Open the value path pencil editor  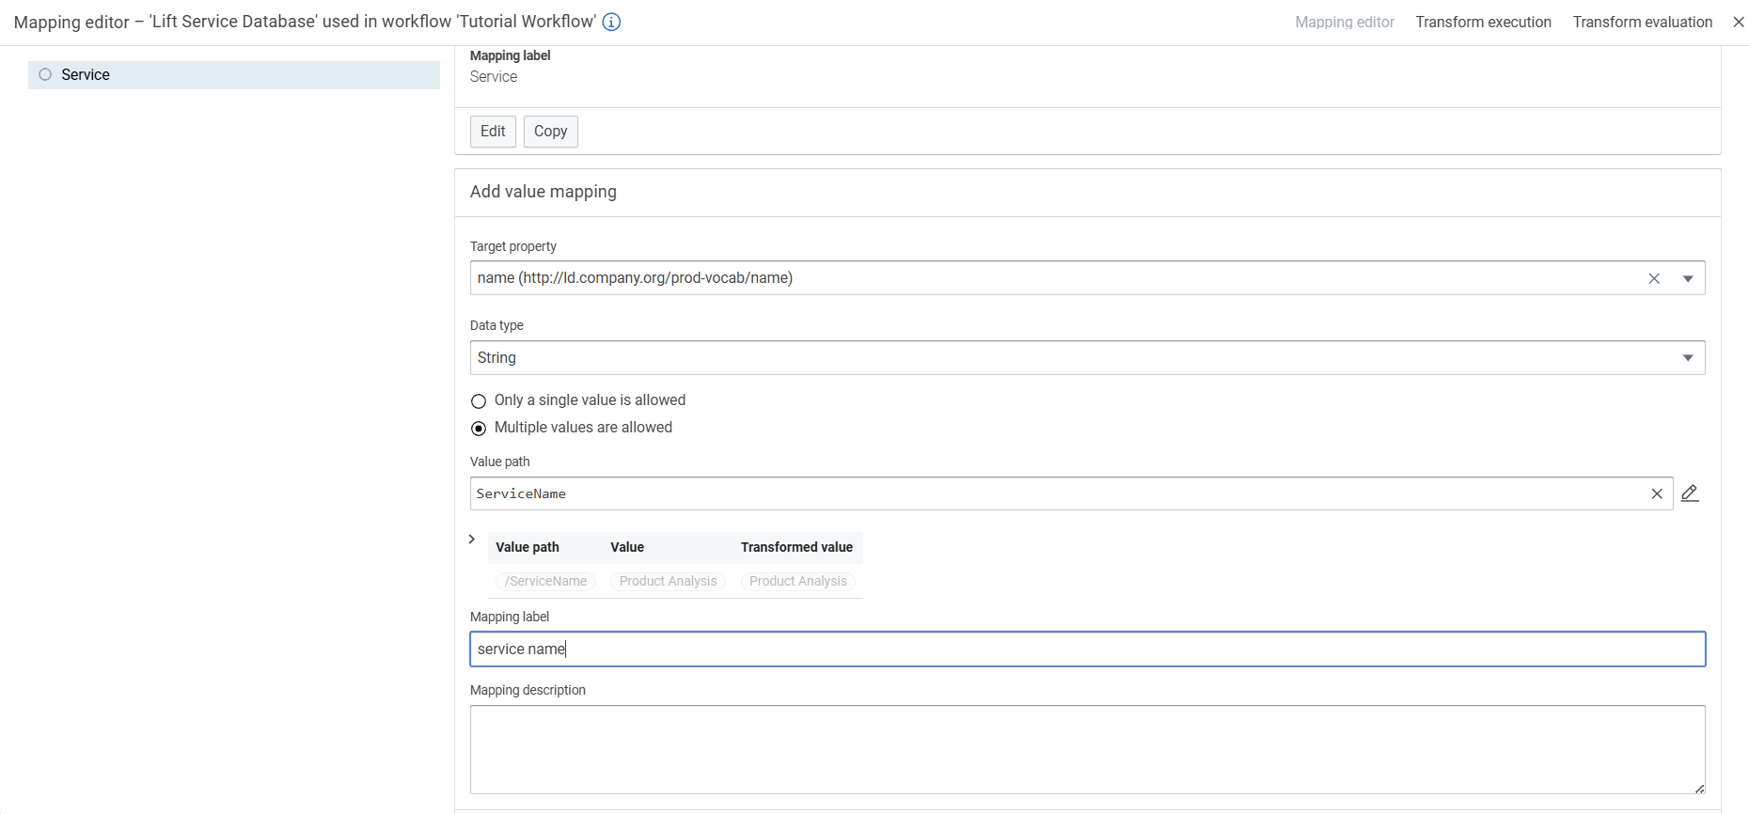pyautogui.click(x=1690, y=493)
